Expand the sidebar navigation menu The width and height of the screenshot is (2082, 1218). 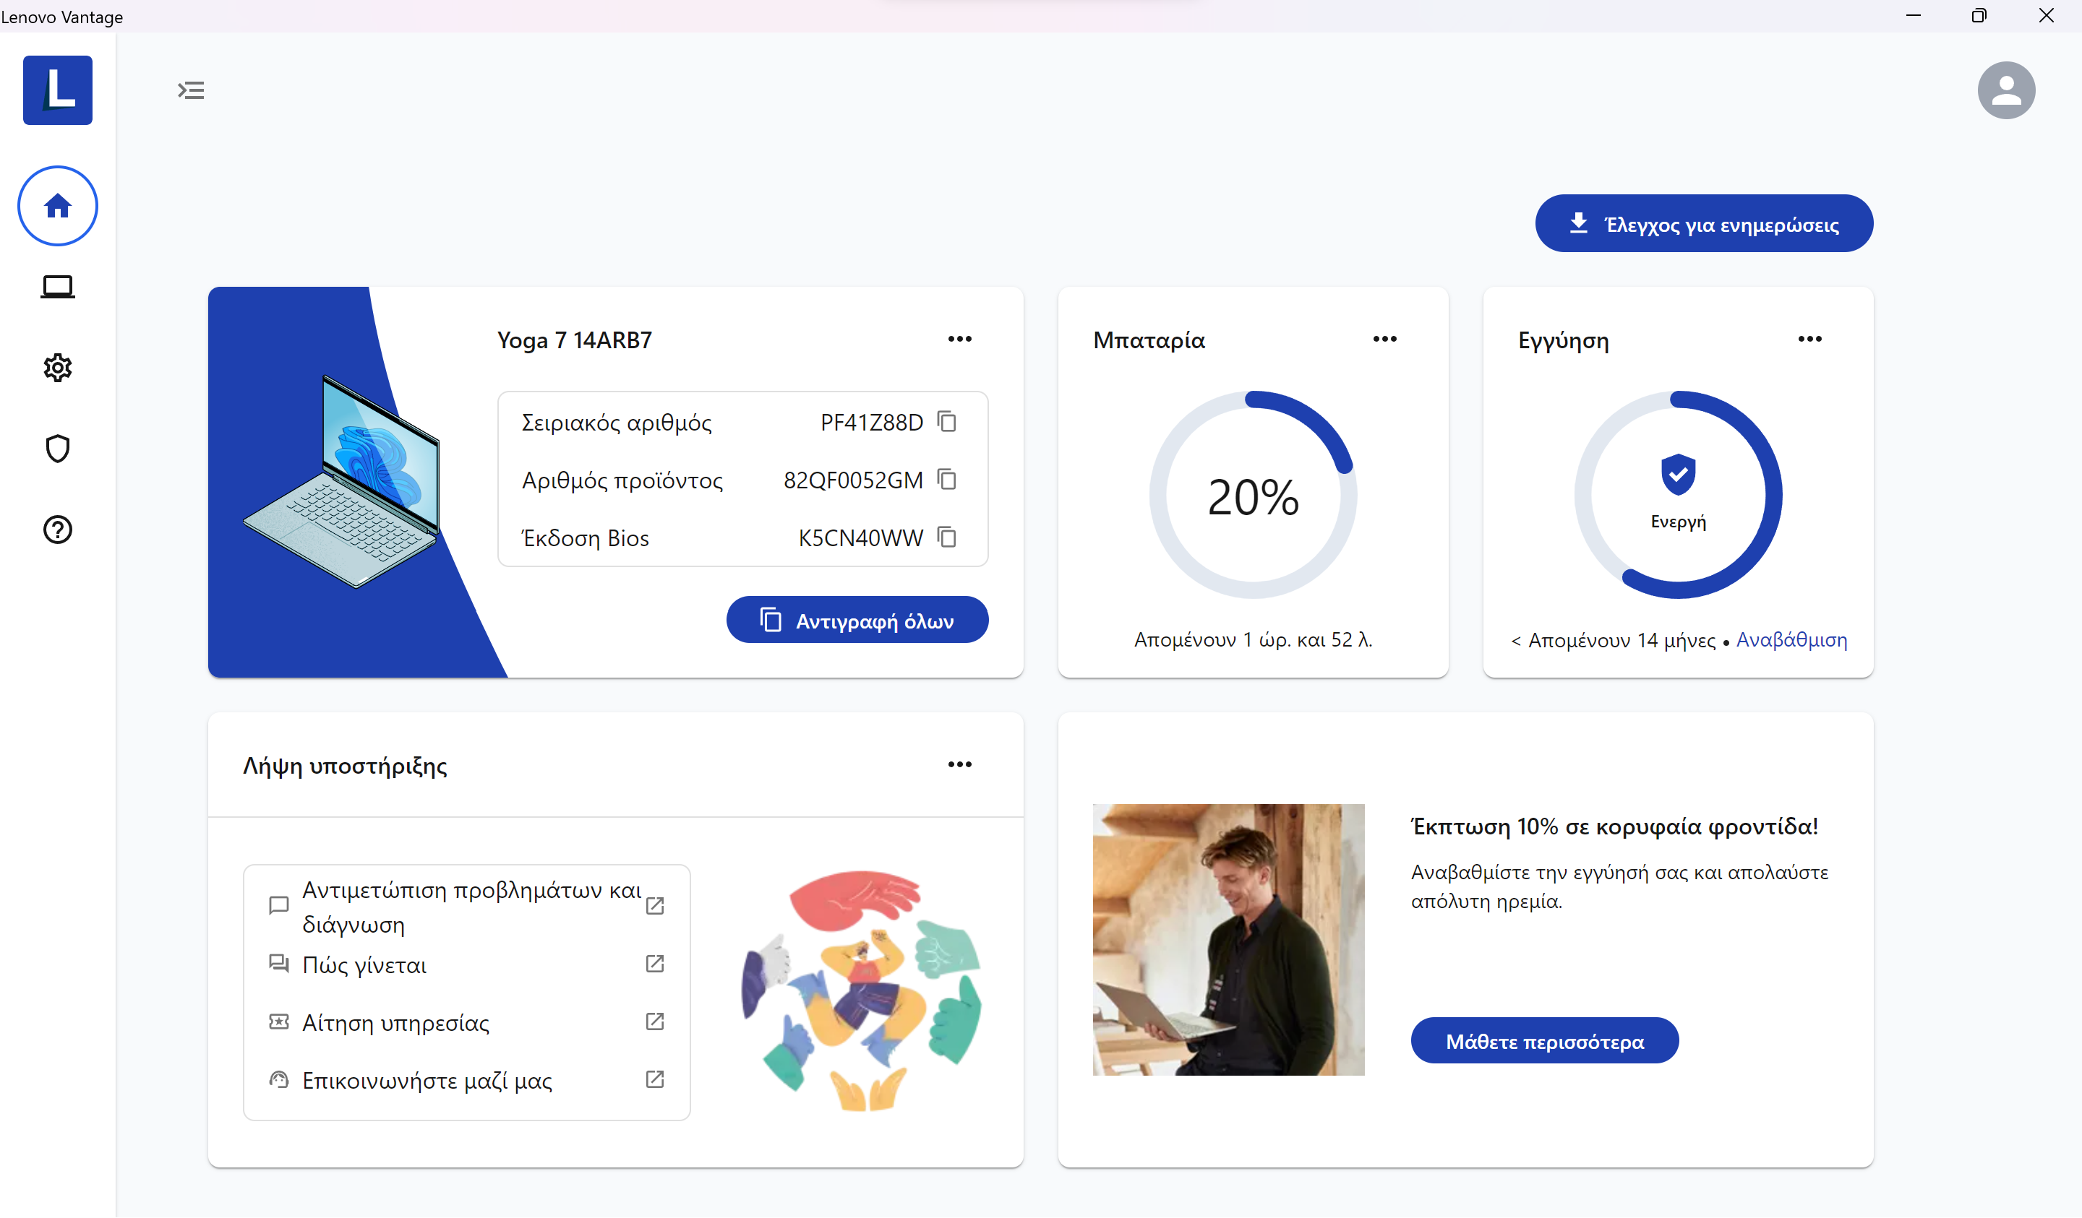click(x=191, y=90)
